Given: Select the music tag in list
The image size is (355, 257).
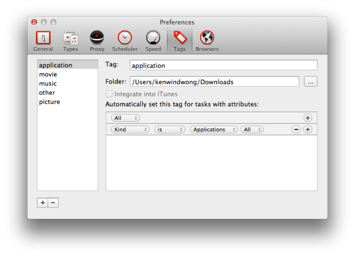Looking at the screenshot, I should pos(48,83).
